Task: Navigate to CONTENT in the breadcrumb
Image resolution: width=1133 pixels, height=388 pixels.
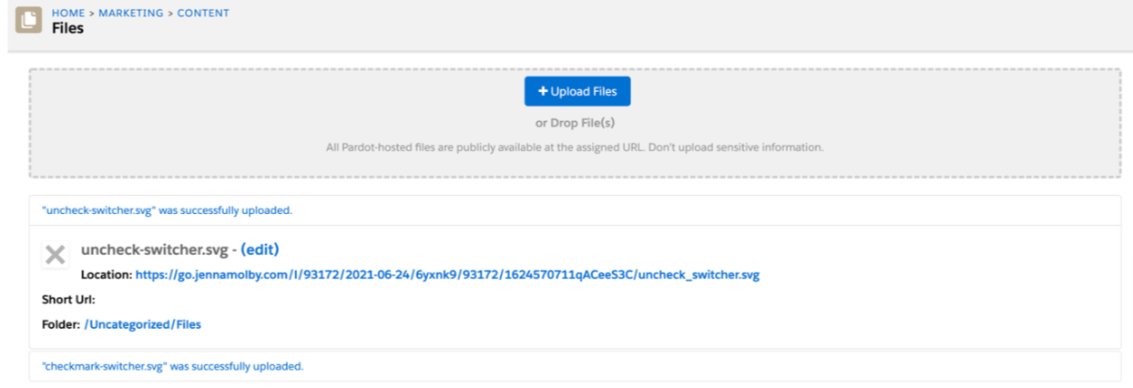Action: (203, 13)
